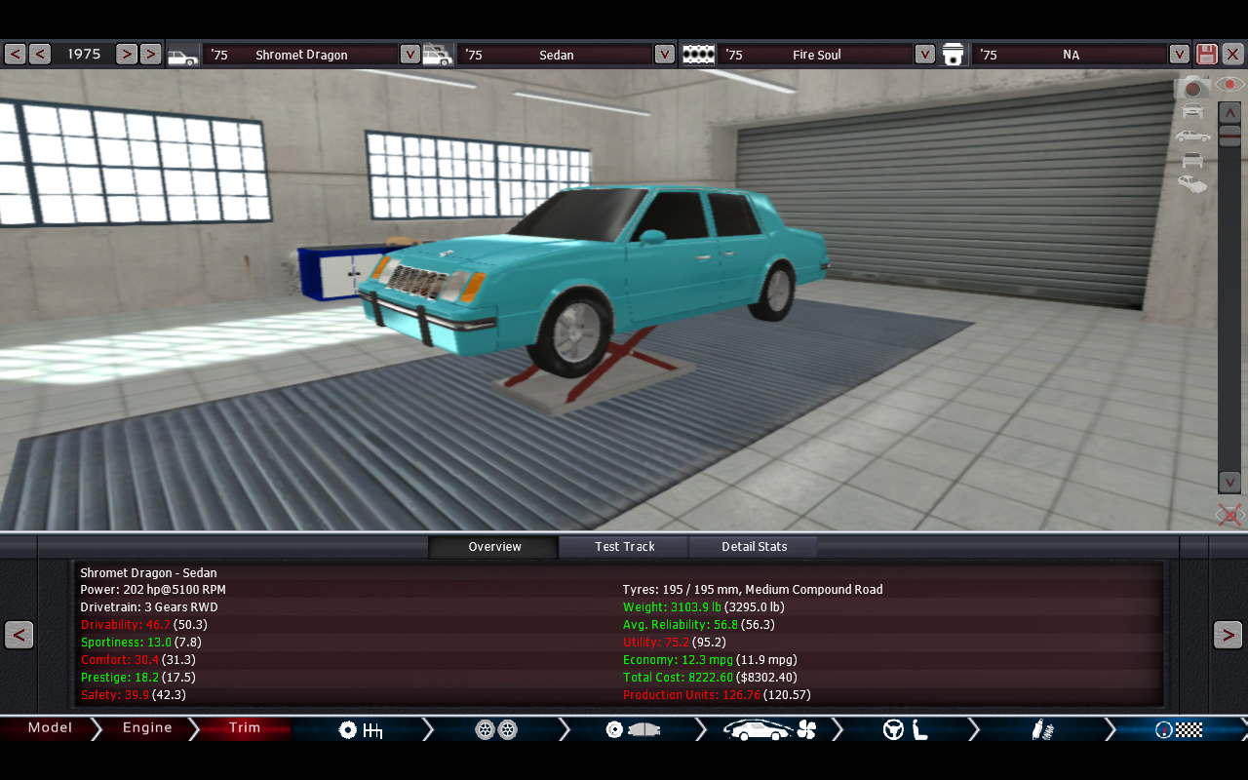Open the suspension step
The image size is (1248, 780).
pyautogui.click(x=1041, y=729)
